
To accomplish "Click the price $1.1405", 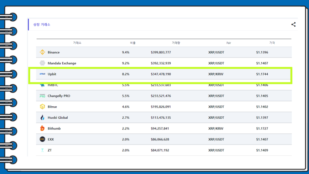I will click(x=262, y=96).
